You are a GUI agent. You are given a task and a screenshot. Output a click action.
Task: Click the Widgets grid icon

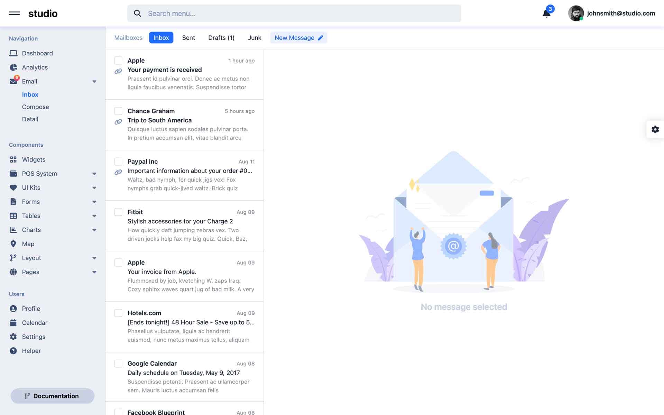[13, 159]
